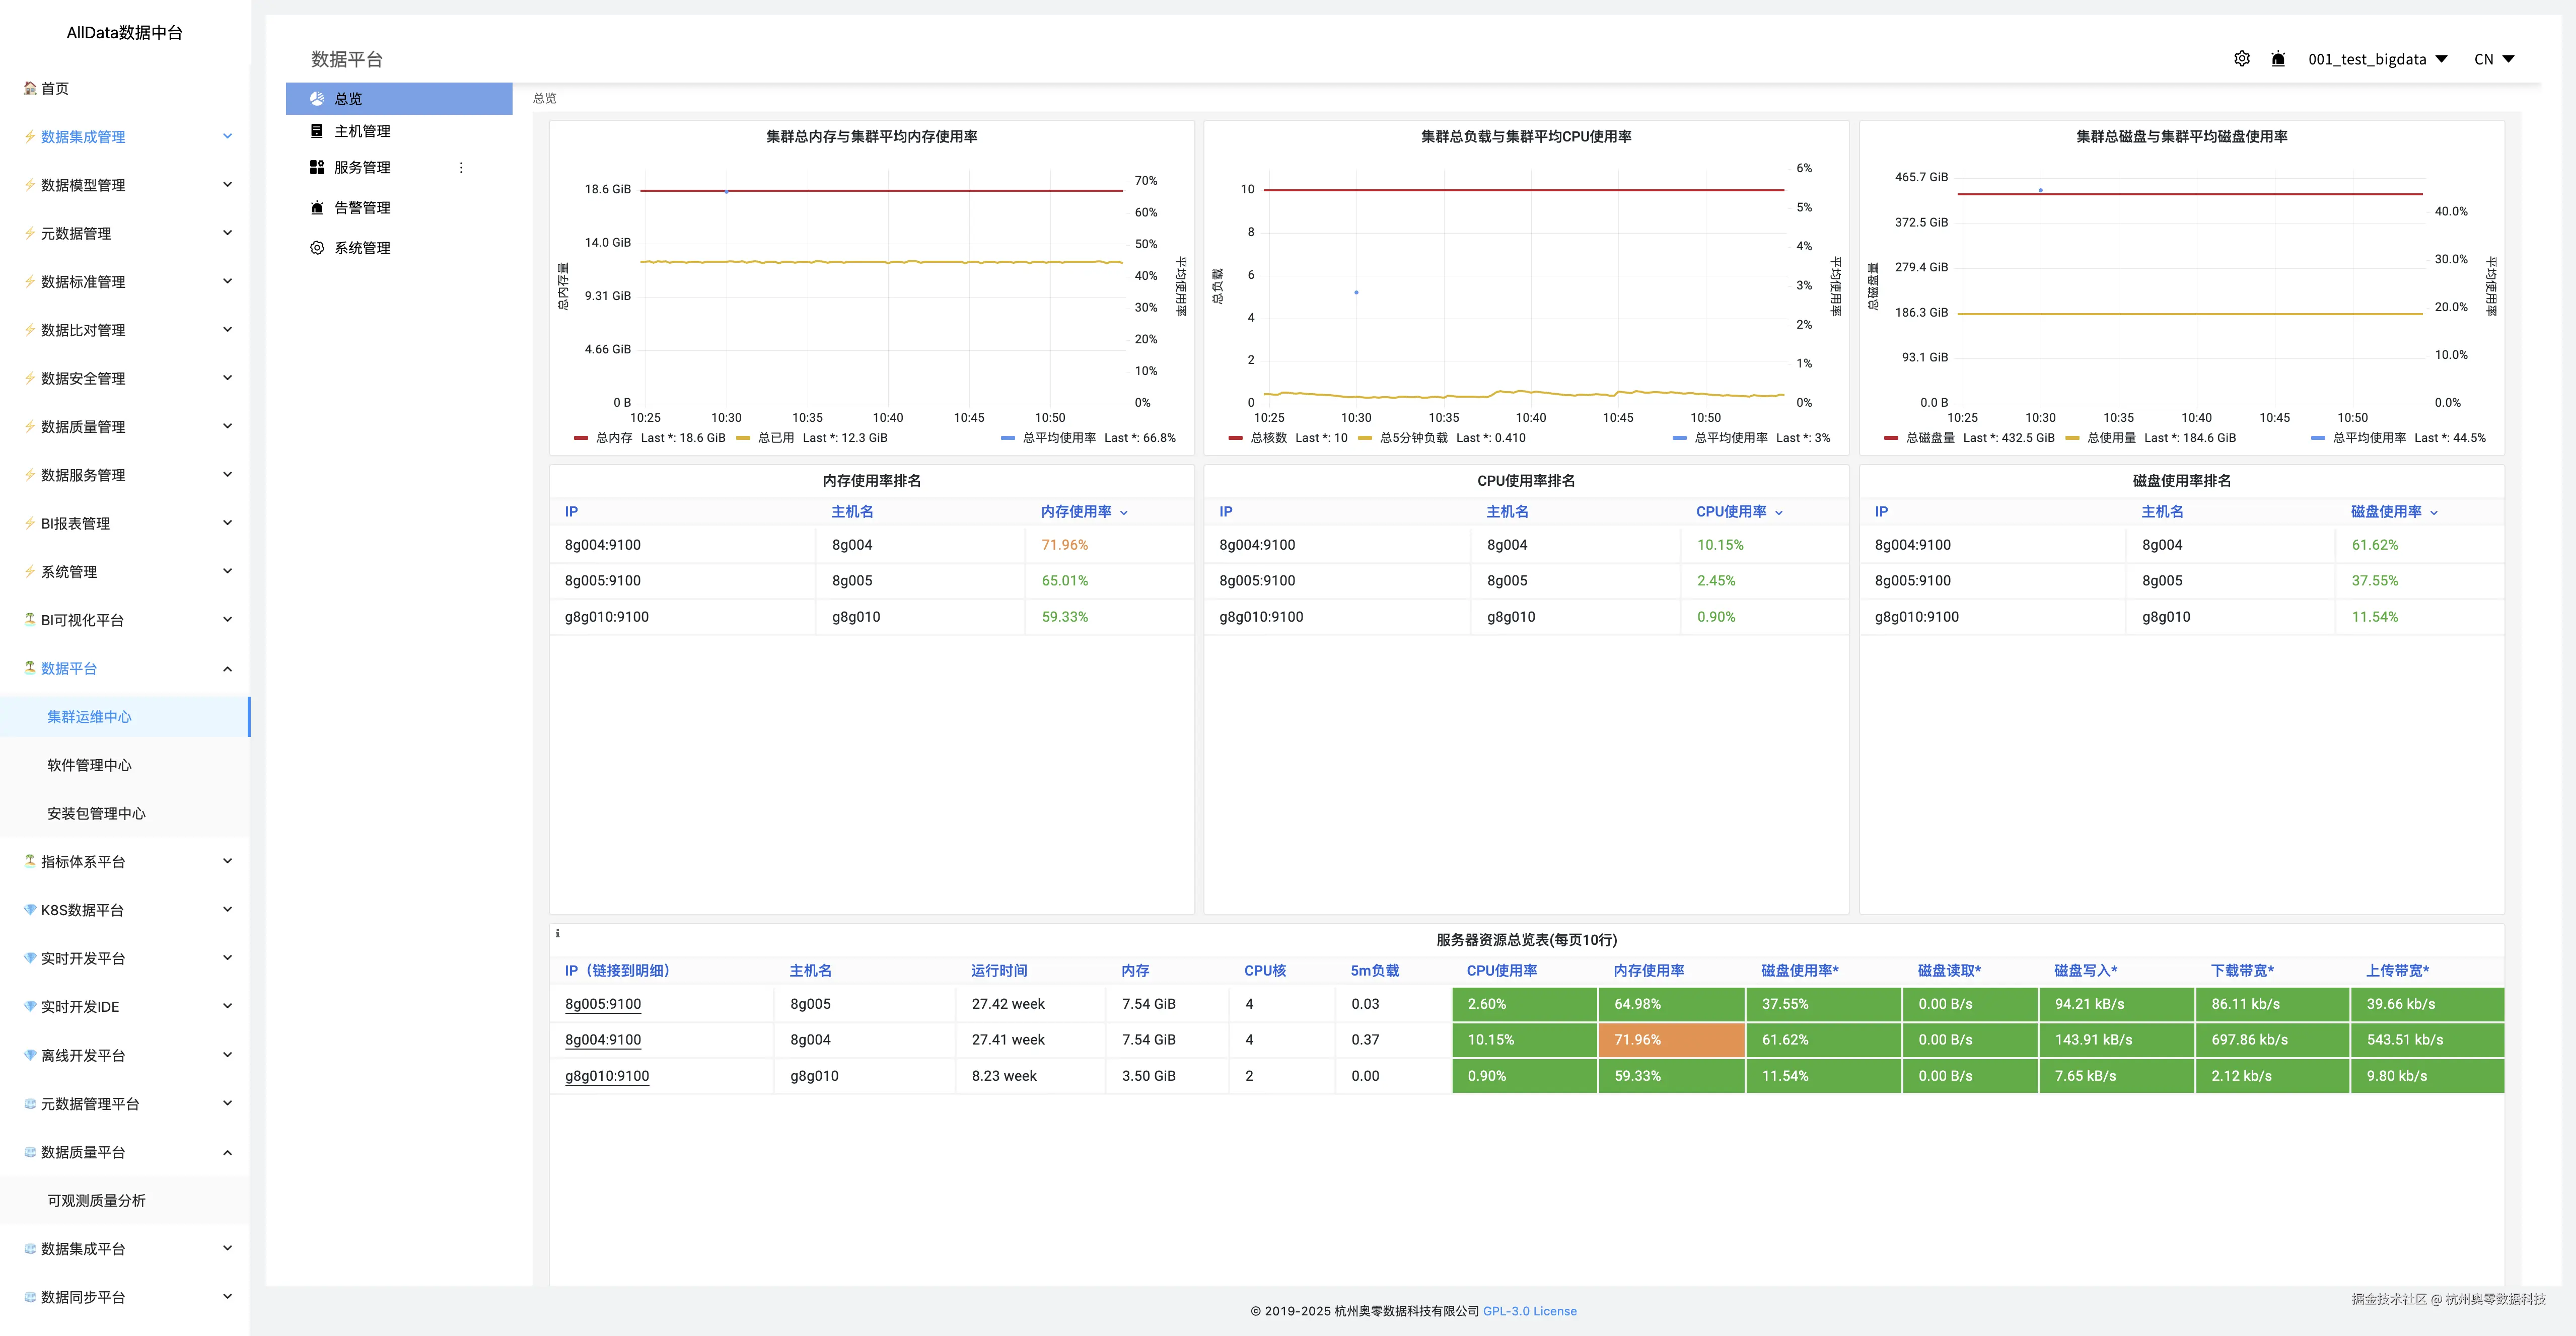The height and width of the screenshot is (1336, 2576).
Task: Go to 首页 in the sidebar
Action: click(x=54, y=88)
